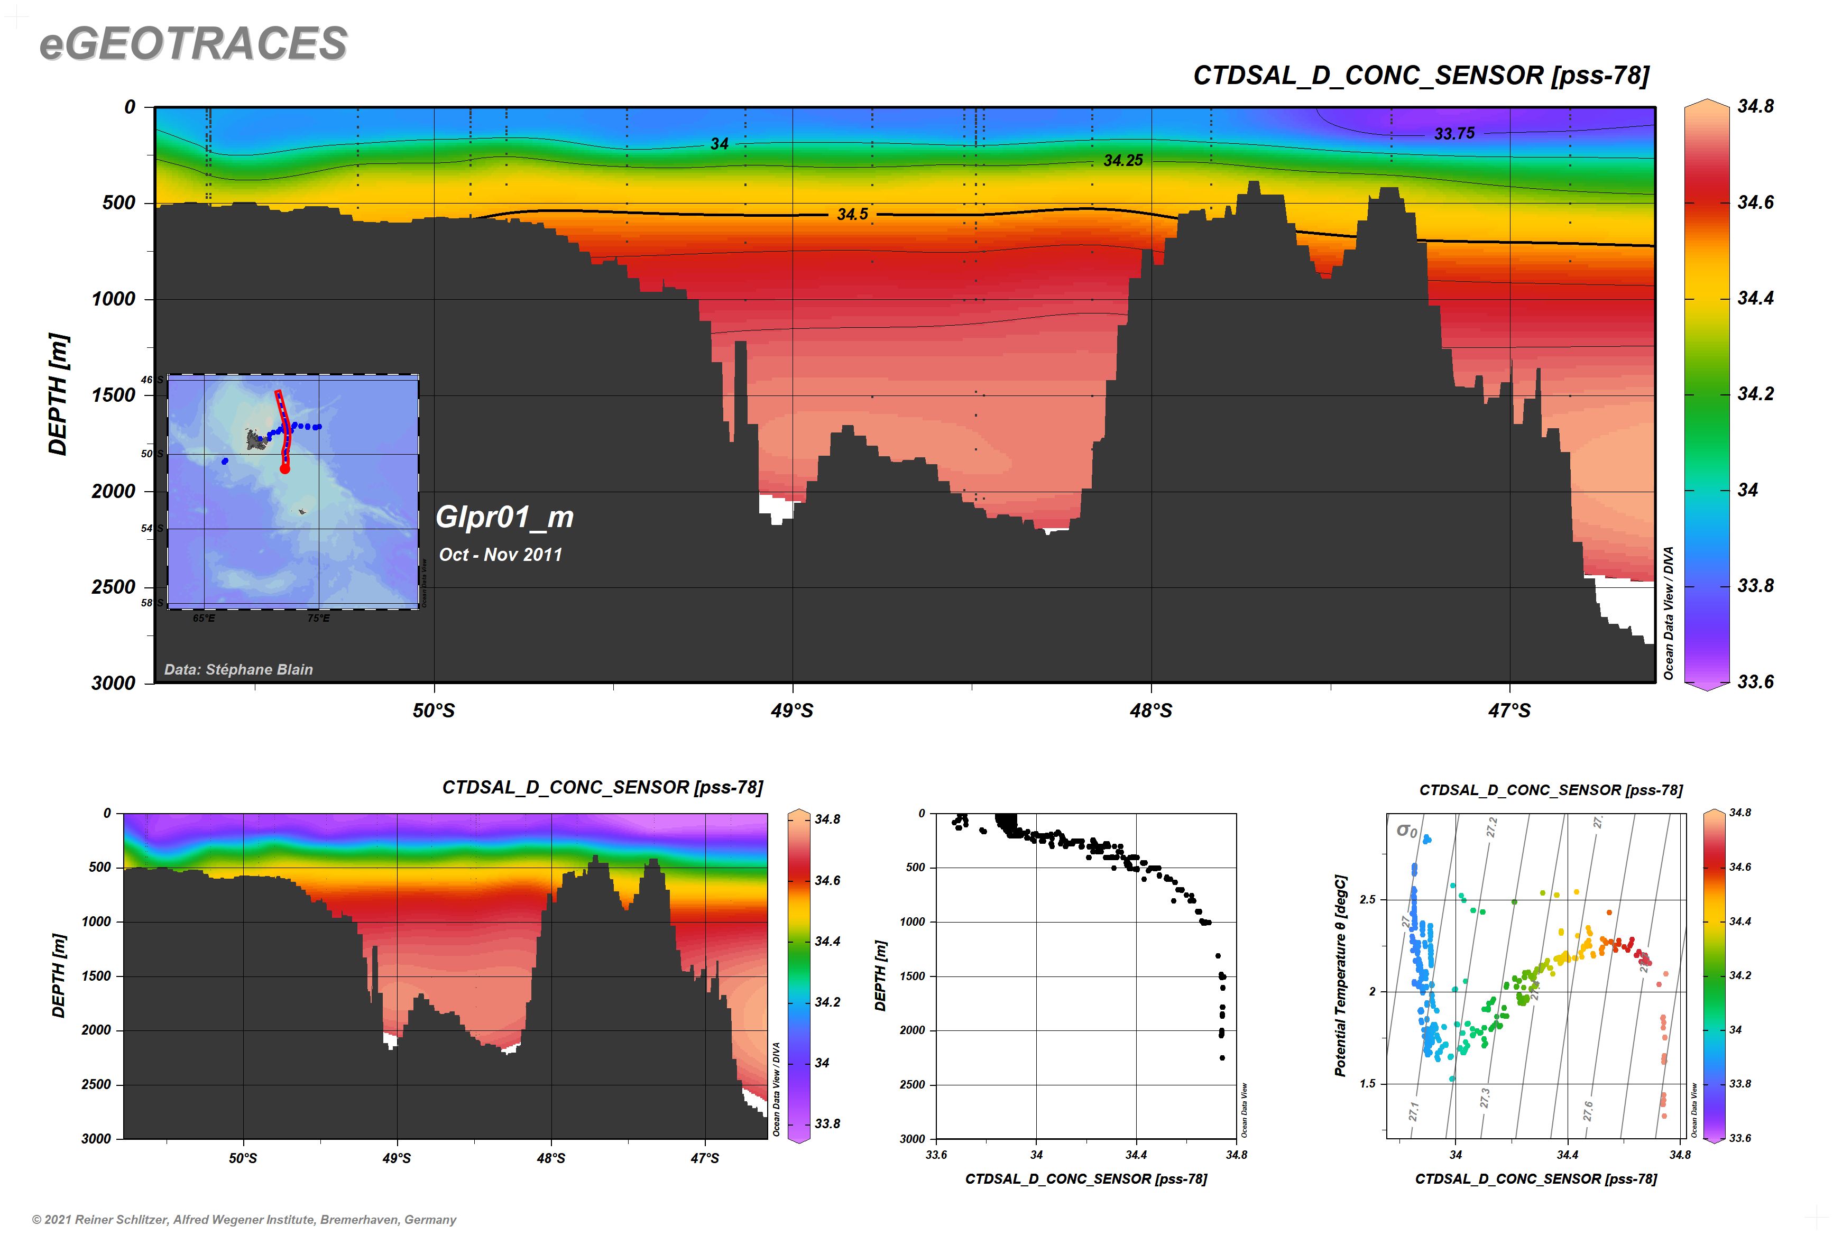The image size is (1833, 1235).
Task: Click the GIpr01_m cruise label
Action: tap(504, 518)
